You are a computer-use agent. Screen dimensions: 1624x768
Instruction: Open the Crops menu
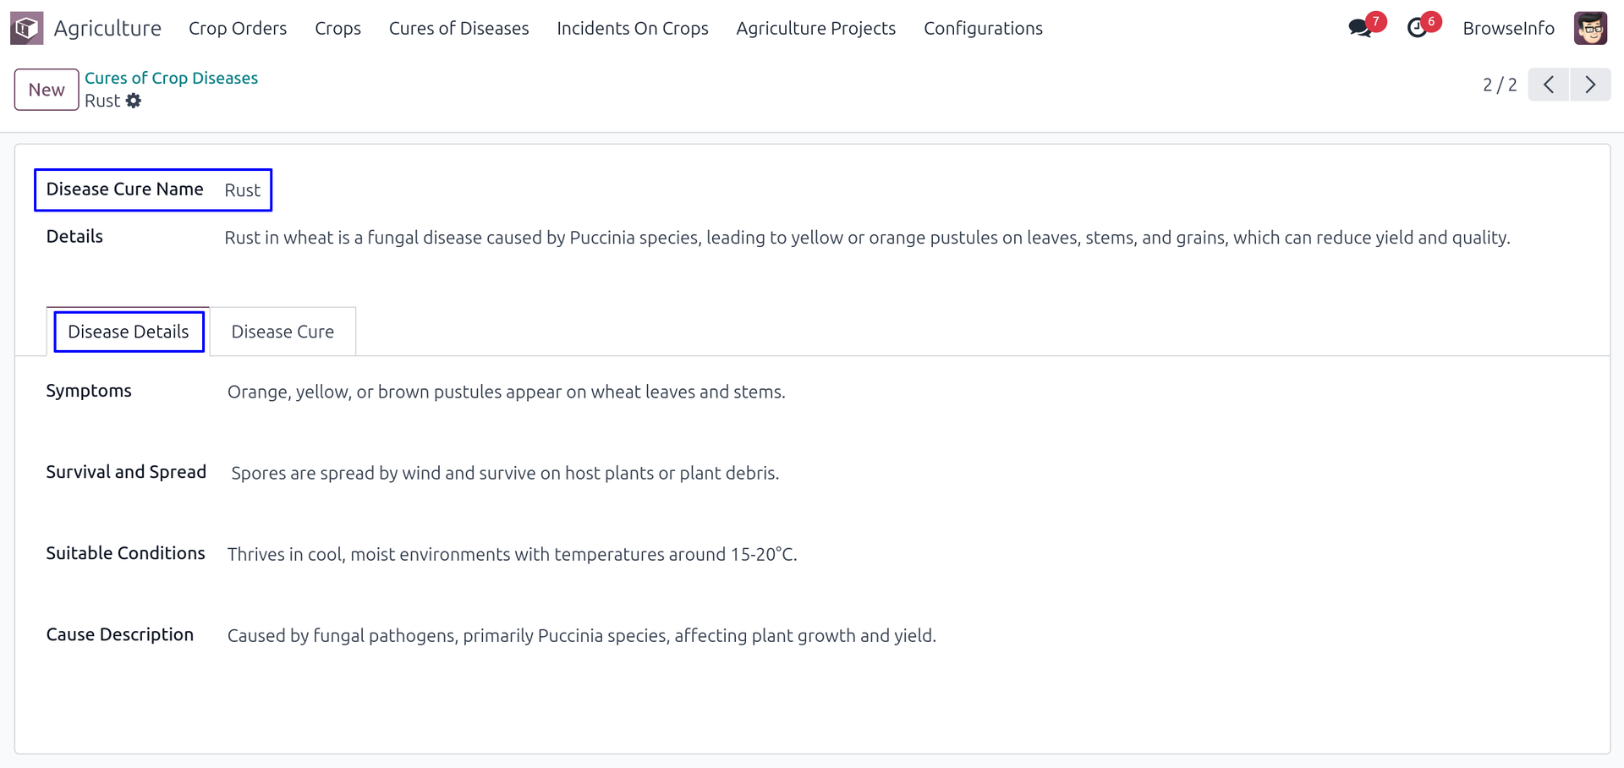tap(337, 28)
